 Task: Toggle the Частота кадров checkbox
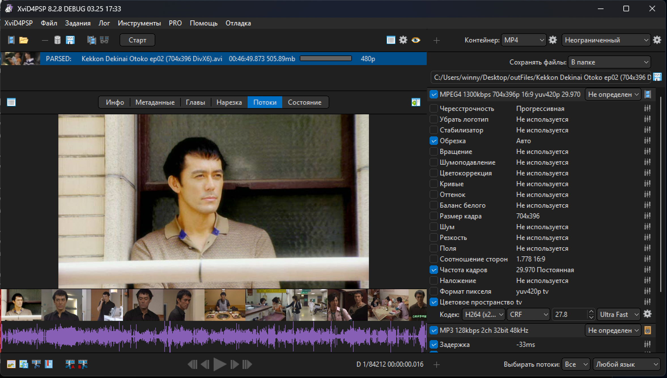[x=434, y=270]
